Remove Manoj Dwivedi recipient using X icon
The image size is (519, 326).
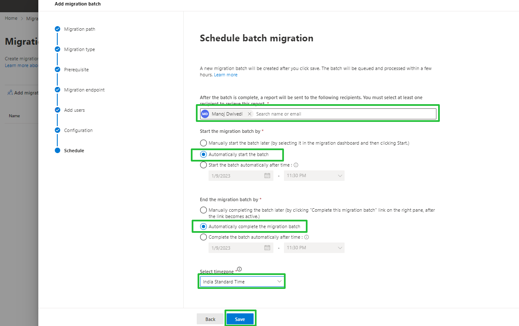pyautogui.click(x=249, y=114)
